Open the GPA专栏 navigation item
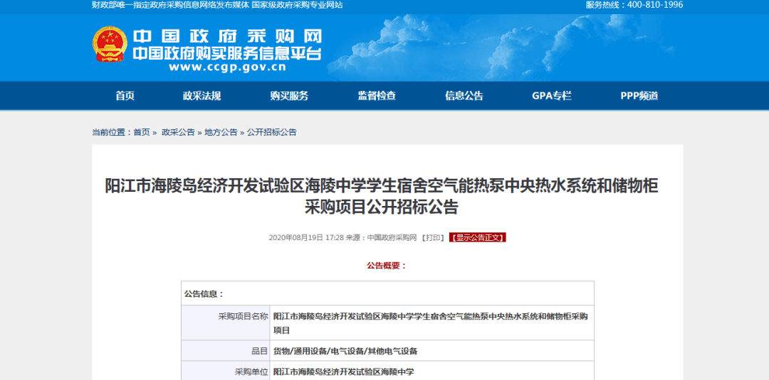769x380 pixels. pyautogui.click(x=552, y=96)
